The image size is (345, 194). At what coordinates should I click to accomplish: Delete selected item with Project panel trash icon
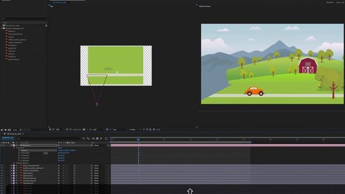(20, 130)
